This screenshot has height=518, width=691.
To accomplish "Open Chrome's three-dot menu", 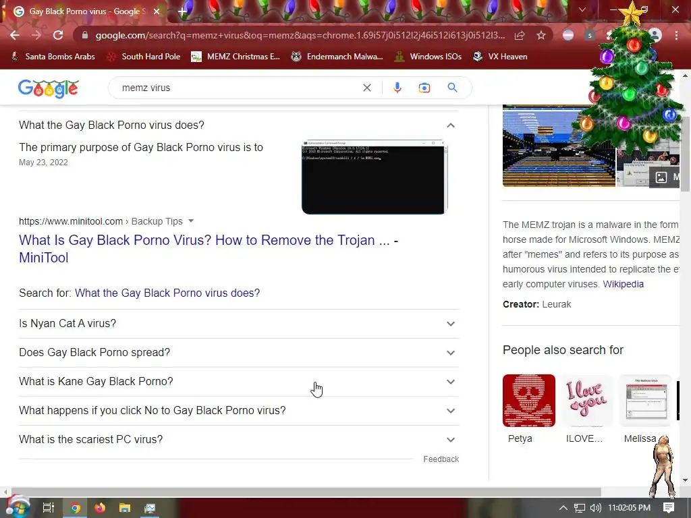I will coord(676,35).
